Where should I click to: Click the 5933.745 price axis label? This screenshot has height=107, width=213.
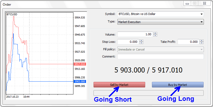click(80, 43)
